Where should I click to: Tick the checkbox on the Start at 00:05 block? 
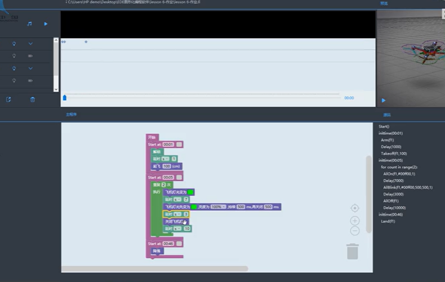(179, 178)
